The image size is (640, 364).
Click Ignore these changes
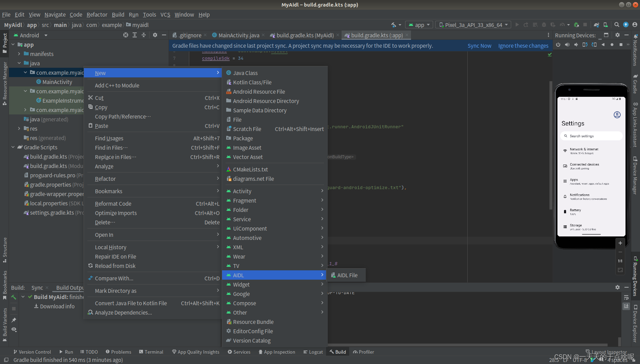click(x=523, y=46)
